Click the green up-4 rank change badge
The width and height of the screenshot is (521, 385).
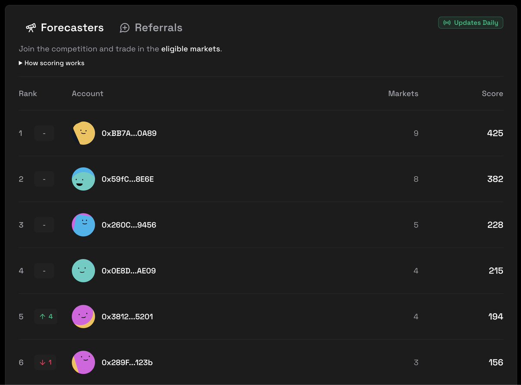[46, 316]
